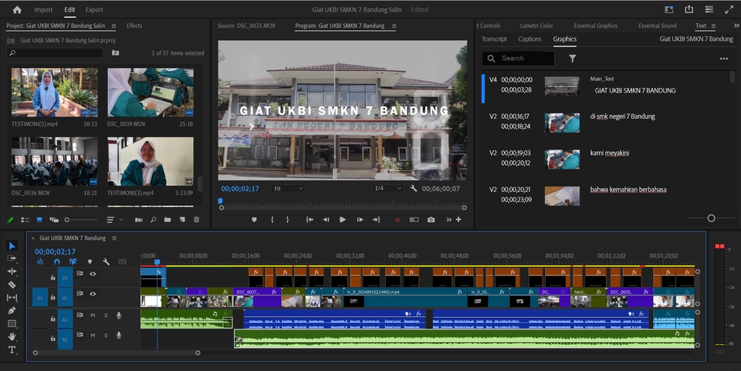Toggle Linked Selection in timeline
Image resolution: width=741 pixels, height=371 pixels.
[x=73, y=261]
